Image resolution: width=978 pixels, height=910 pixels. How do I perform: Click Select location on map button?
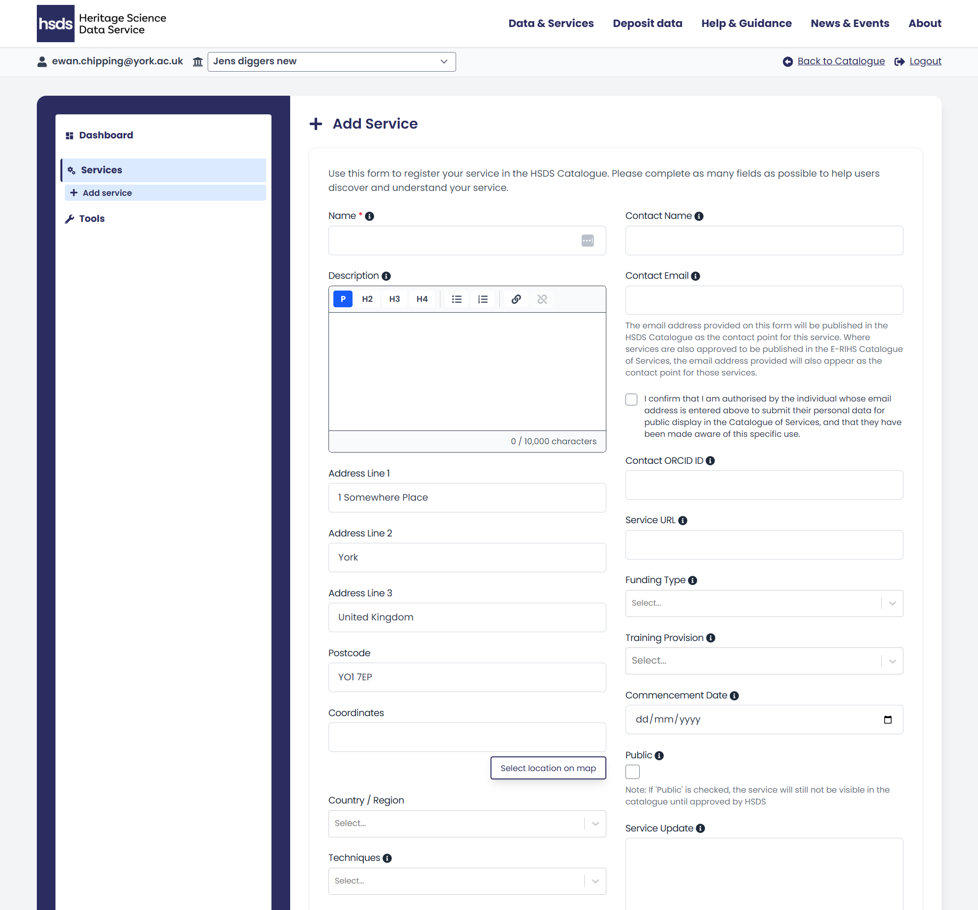click(x=548, y=768)
